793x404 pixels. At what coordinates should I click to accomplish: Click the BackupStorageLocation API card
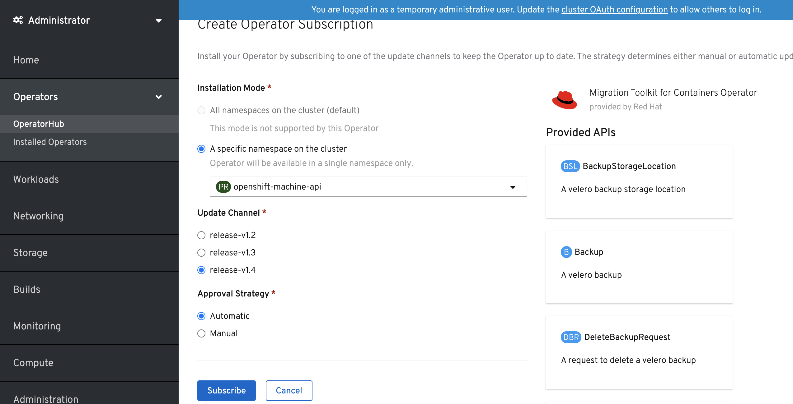click(x=639, y=181)
